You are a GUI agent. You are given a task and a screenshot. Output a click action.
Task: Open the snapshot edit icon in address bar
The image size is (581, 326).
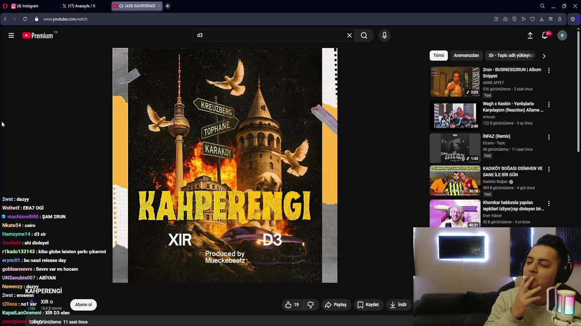click(x=496, y=19)
